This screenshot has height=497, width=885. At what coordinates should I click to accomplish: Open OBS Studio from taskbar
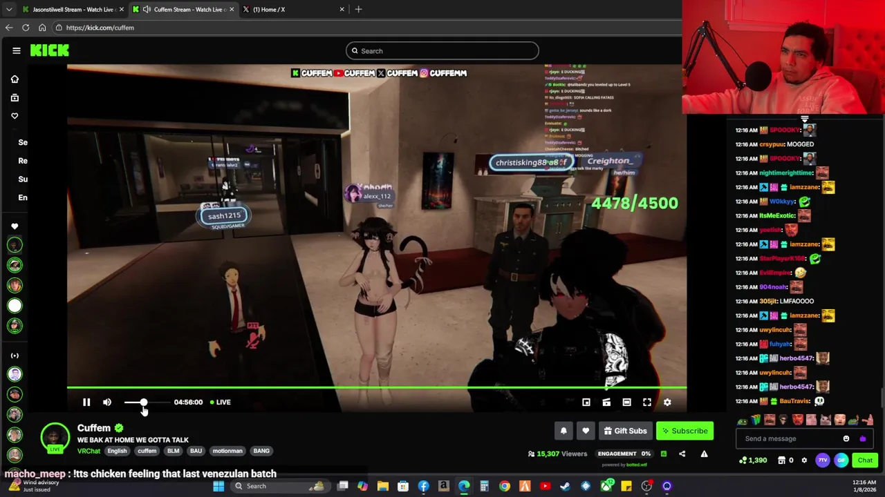point(646,486)
